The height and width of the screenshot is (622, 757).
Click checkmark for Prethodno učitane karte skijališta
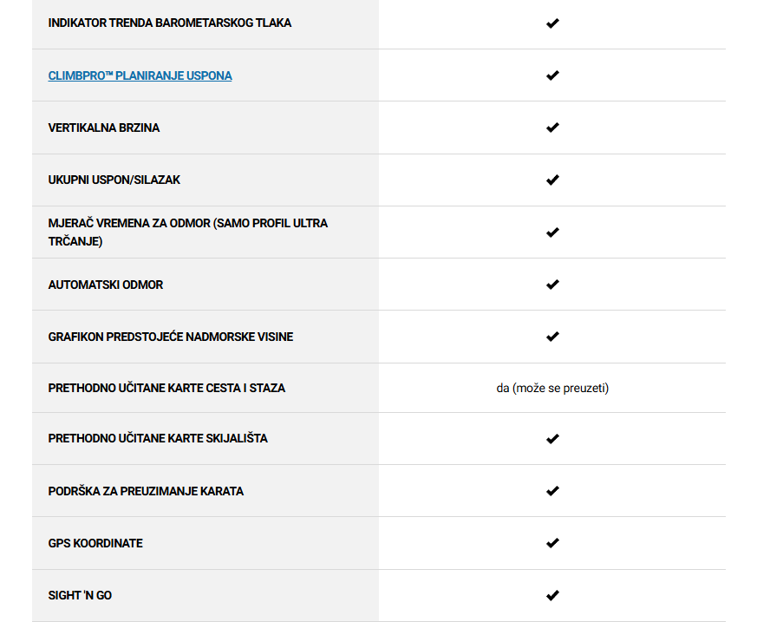tap(552, 438)
